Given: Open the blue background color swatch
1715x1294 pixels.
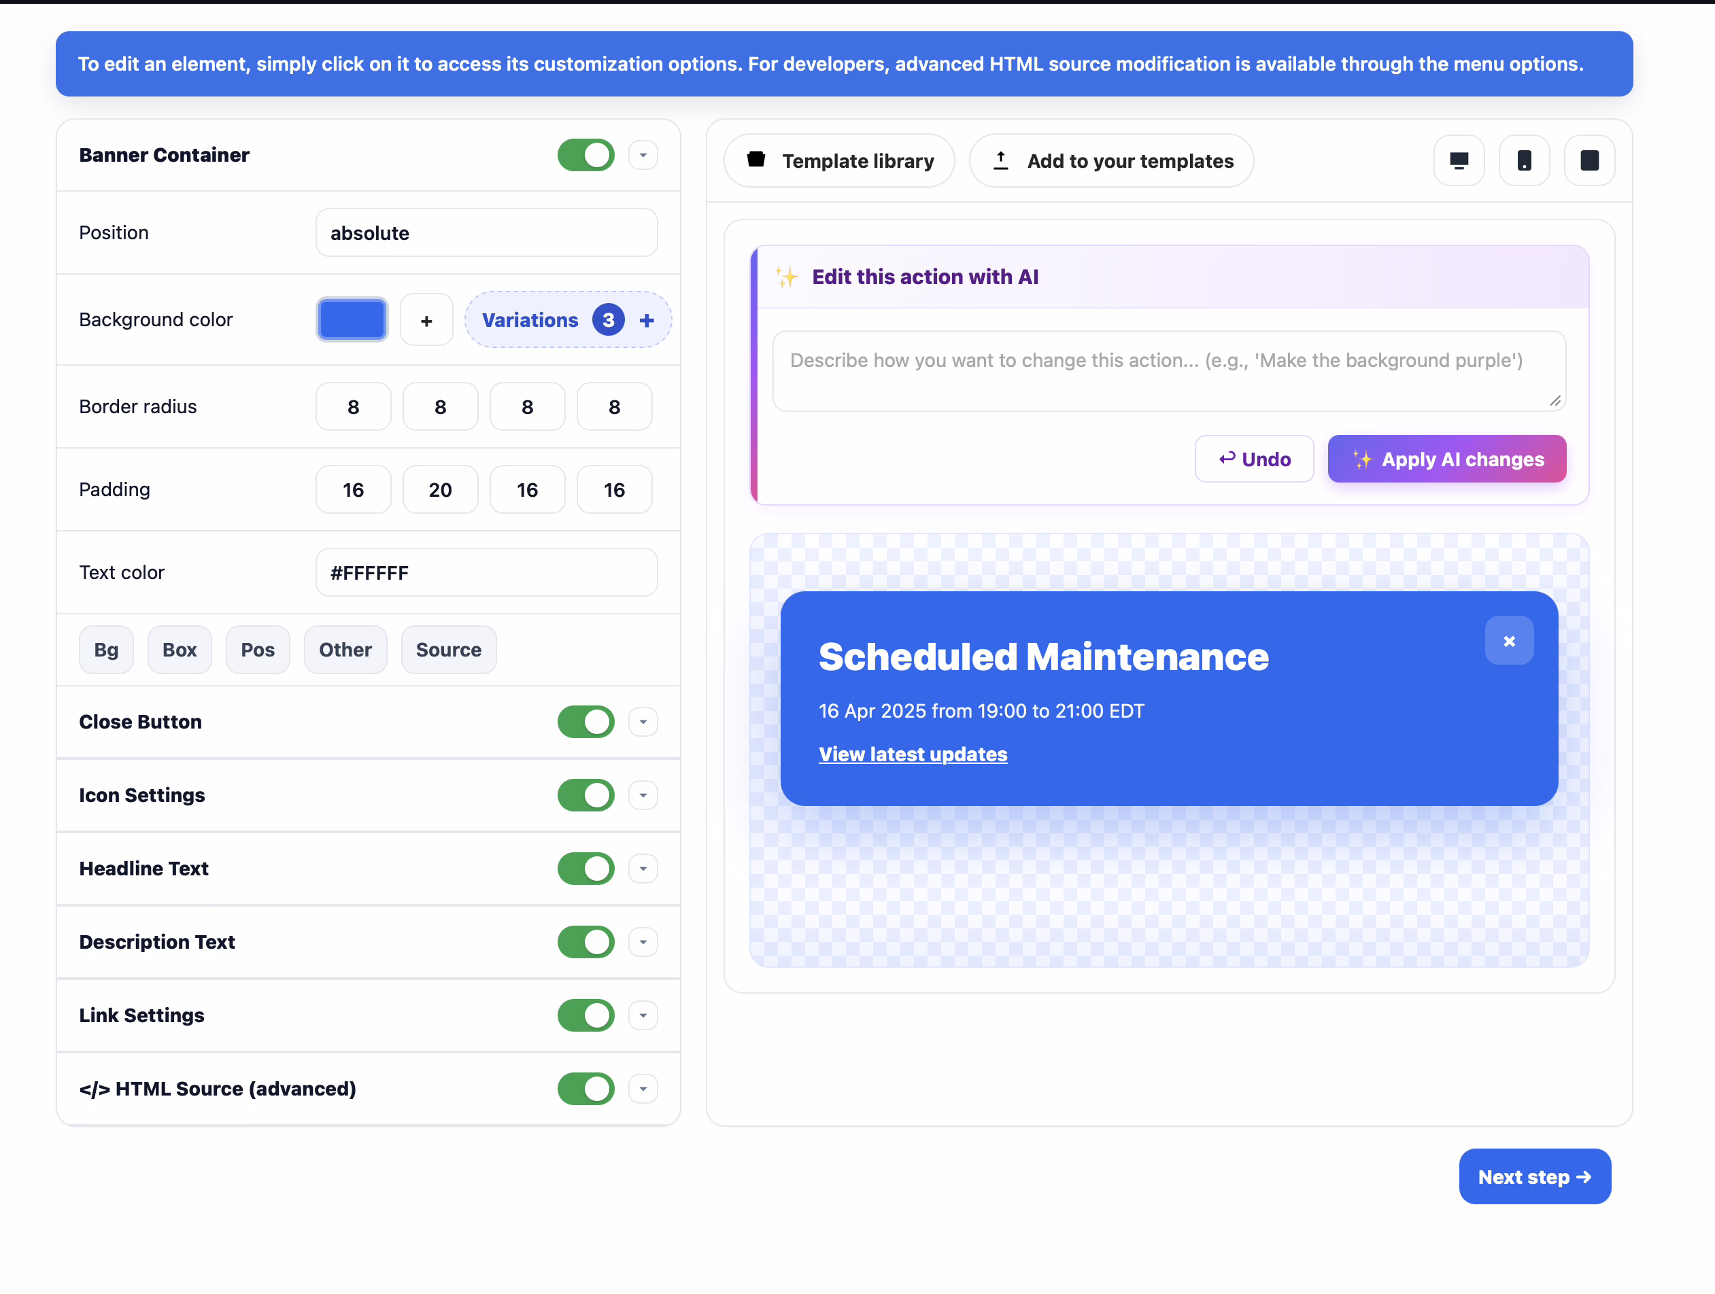Looking at the screenshot, I should coord(352,320).
